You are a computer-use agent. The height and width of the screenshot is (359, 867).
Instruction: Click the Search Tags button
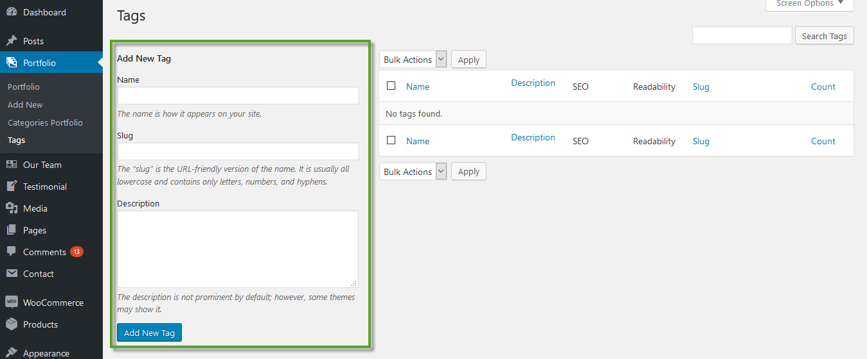(x=824, y=36)
